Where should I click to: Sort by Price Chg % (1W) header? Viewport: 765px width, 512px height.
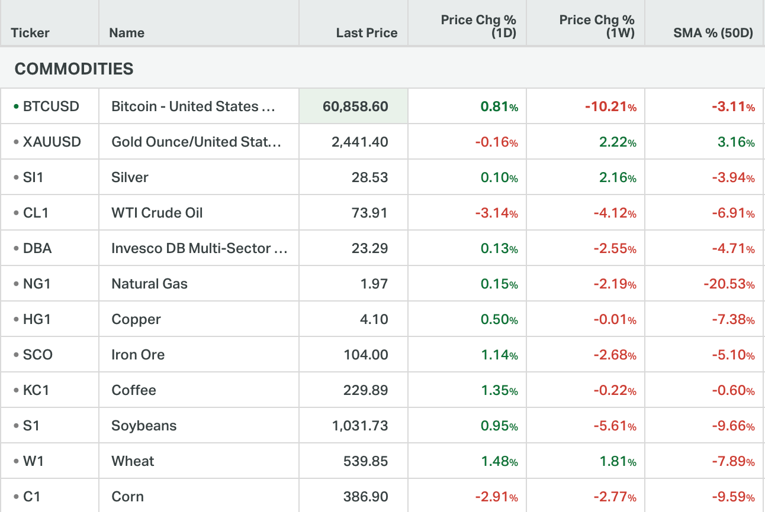coord(597,27)
